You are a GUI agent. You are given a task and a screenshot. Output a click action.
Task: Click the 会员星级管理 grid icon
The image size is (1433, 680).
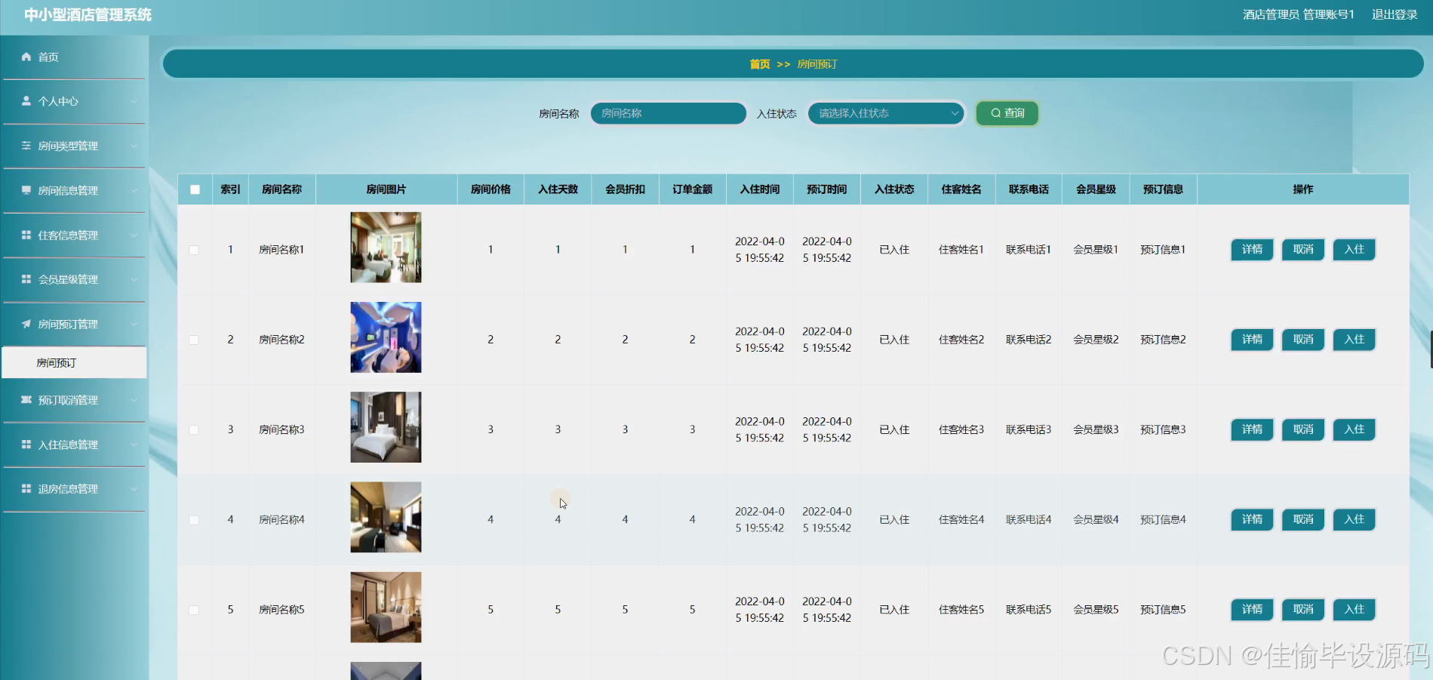click(26, 278)
